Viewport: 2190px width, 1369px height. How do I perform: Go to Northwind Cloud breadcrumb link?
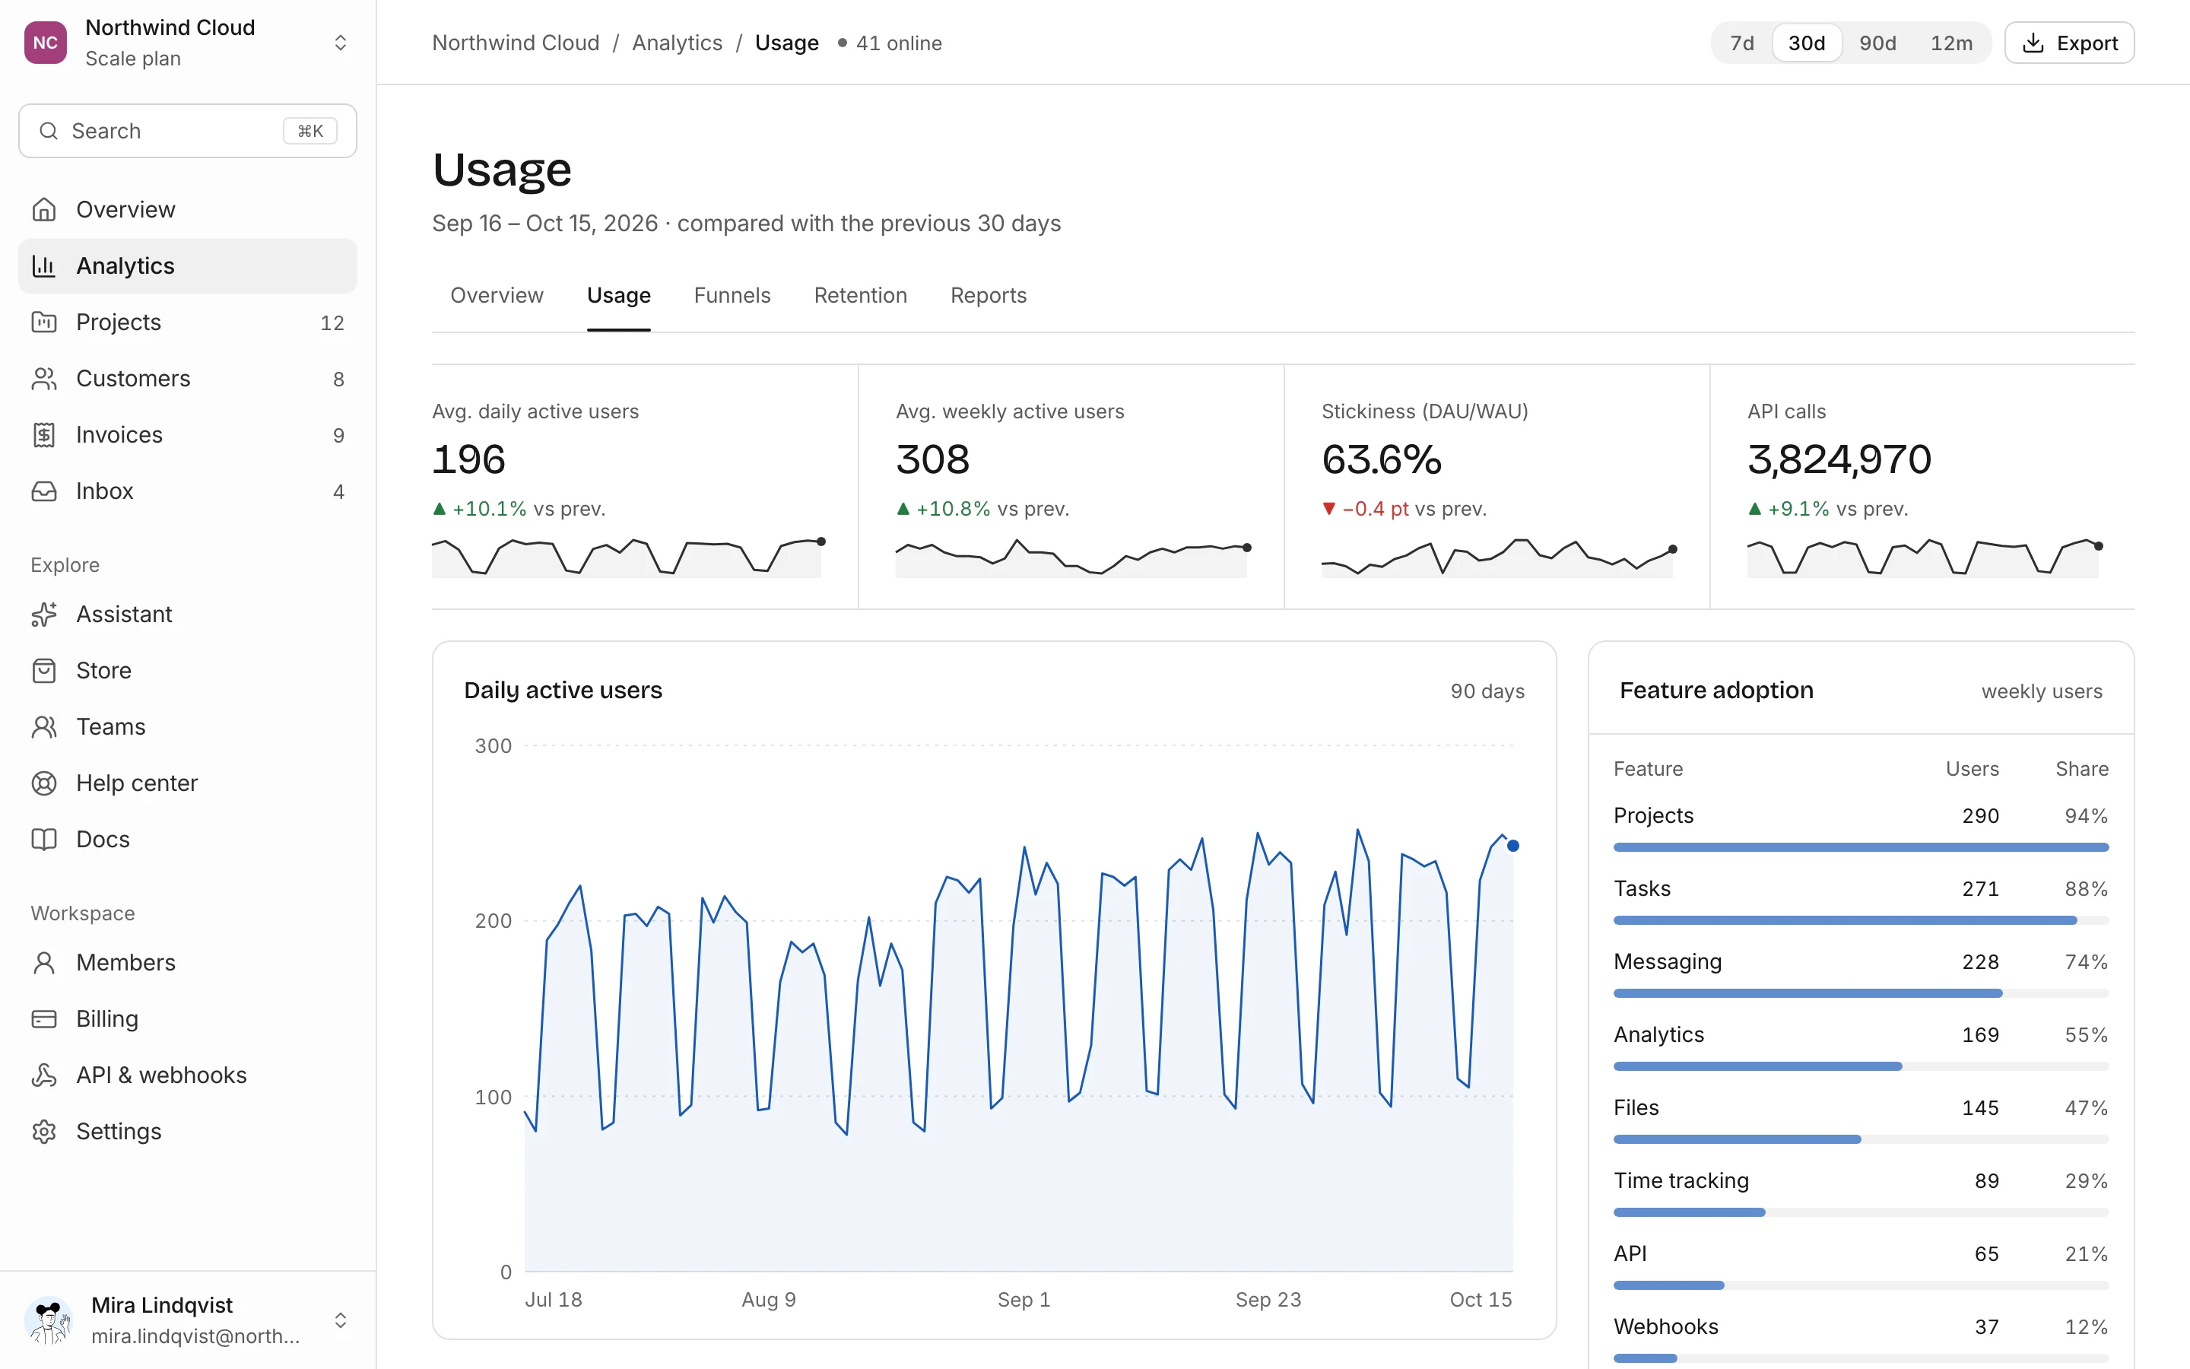click(516, 43)
